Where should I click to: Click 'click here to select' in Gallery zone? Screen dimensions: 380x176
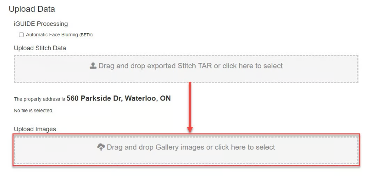click(245, 147)
